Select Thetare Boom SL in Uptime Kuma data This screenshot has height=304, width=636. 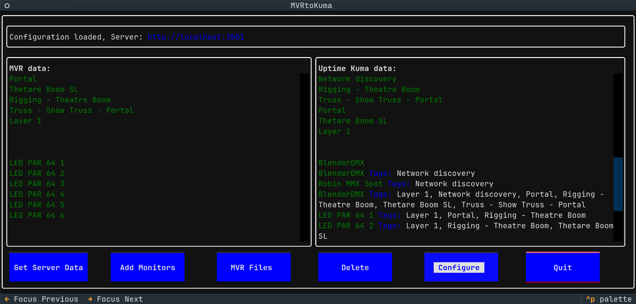353,121
